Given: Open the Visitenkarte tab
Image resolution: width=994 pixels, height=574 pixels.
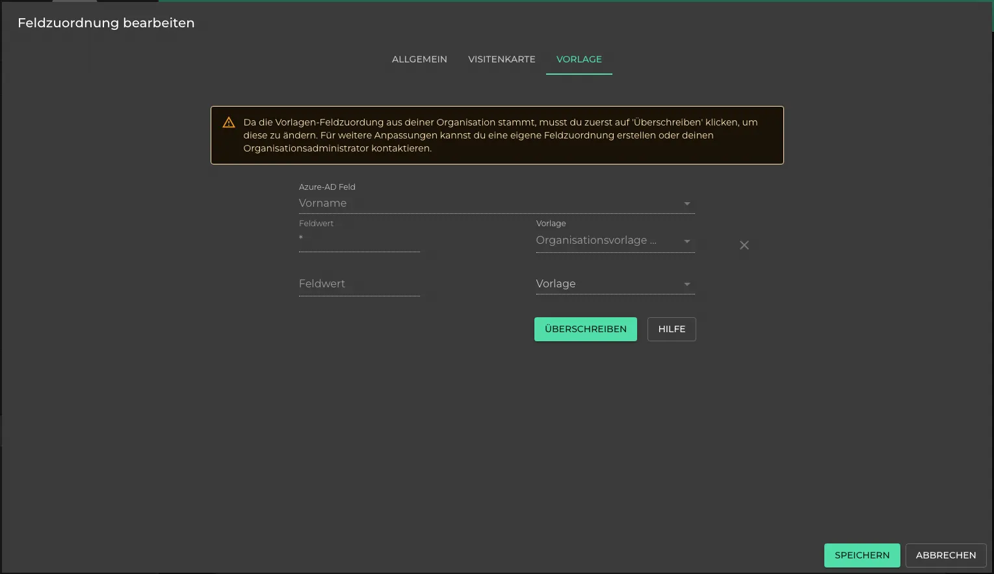Looking at the screenshot, I should tap(502, 59).
